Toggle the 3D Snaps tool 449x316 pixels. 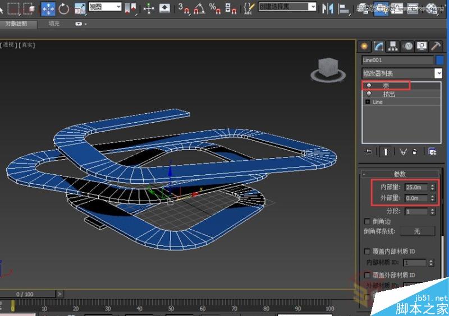tap(184, 8)
